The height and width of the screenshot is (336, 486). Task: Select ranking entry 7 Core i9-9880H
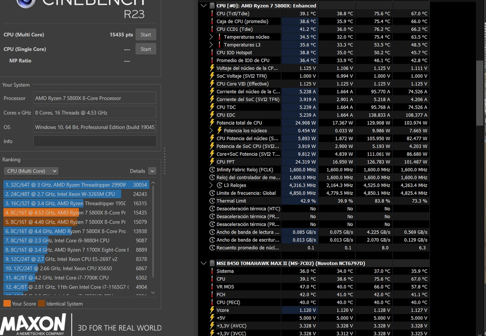(76, 240)
